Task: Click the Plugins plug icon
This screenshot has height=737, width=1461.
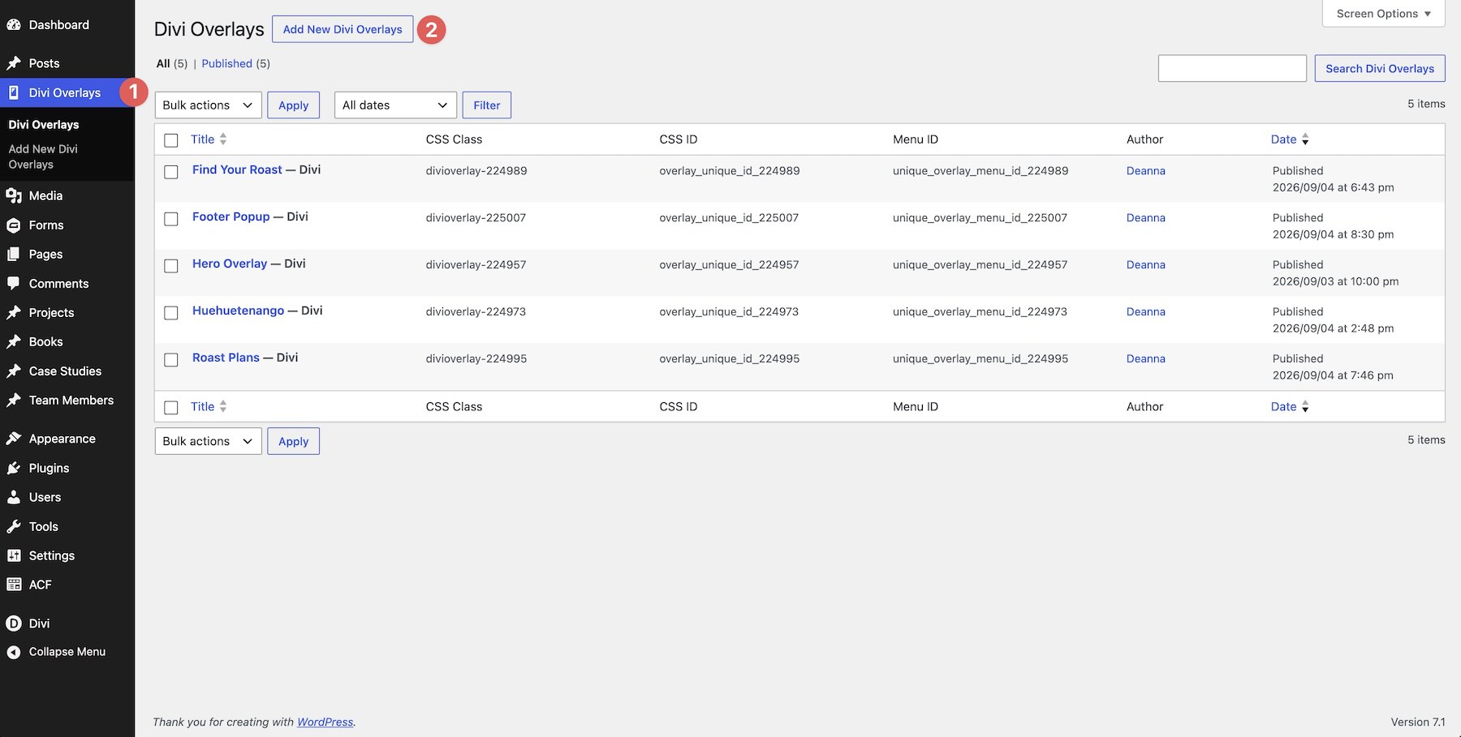Action: tap(14, 468)
